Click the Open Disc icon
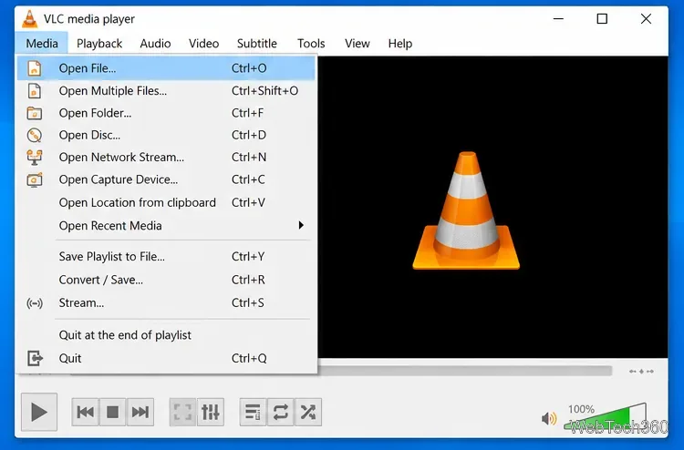This screenshot has height=450, width=684. [x=35, y=136]
